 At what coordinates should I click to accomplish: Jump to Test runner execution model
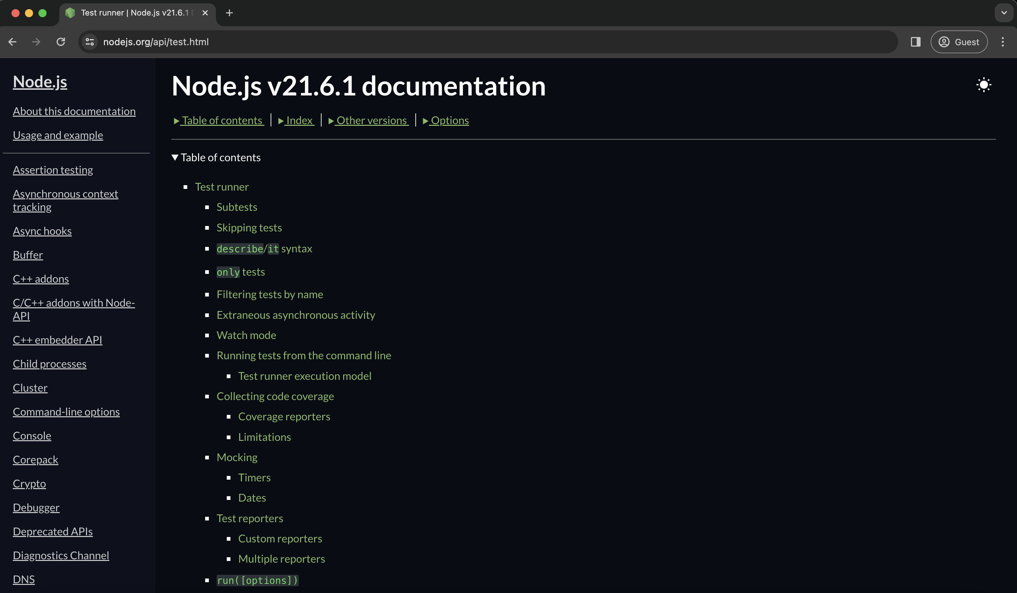[x=305, y=376]
